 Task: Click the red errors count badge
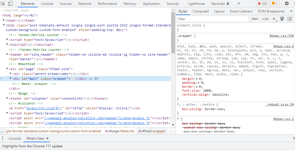click(x=262, y=4)
